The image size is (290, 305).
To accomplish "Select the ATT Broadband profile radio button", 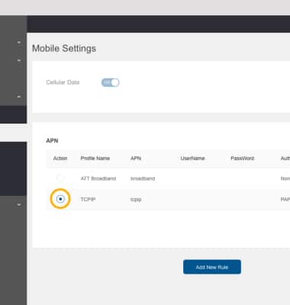I will pos(60,178).
